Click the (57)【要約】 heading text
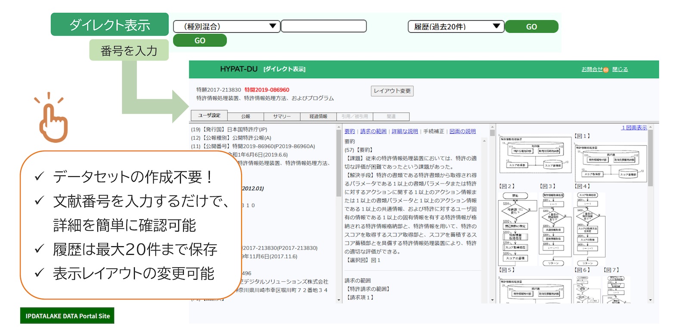The height and width of the screenshot is (333, 689). [359, 150]
